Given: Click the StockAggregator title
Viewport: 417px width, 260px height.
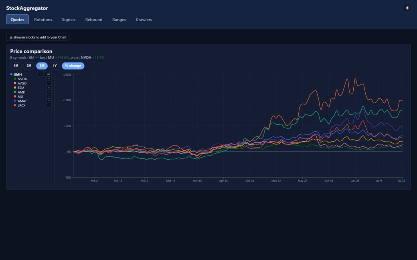Looking at the screenshot, I should tap(27, 8).
